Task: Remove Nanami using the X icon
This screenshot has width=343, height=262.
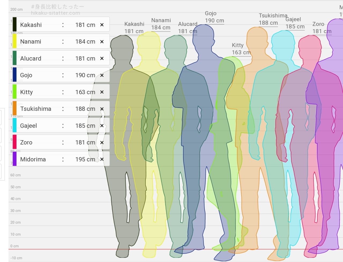Action: (x=102, y=42)
